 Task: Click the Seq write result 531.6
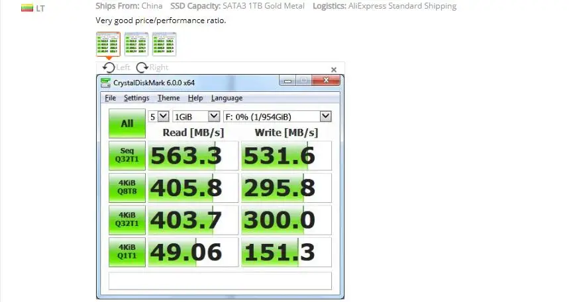click(x=286, y=156)
